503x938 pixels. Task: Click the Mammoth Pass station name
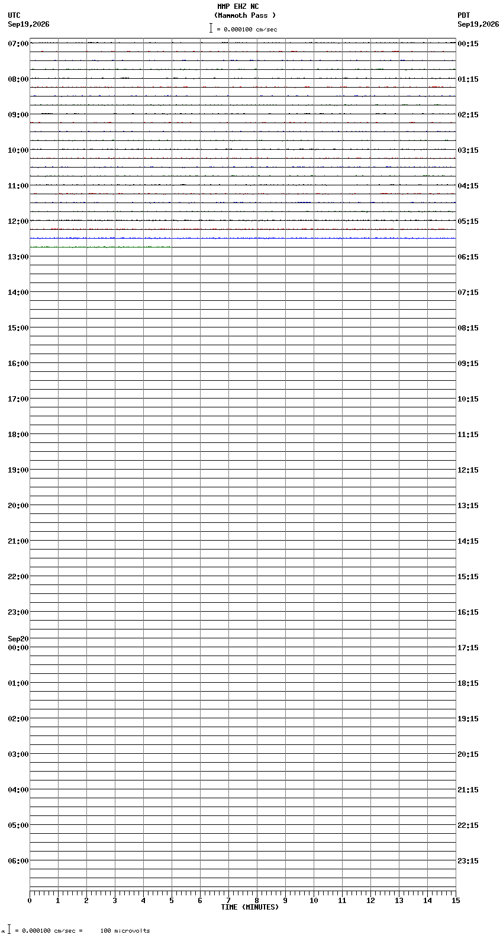click(245, 15)
